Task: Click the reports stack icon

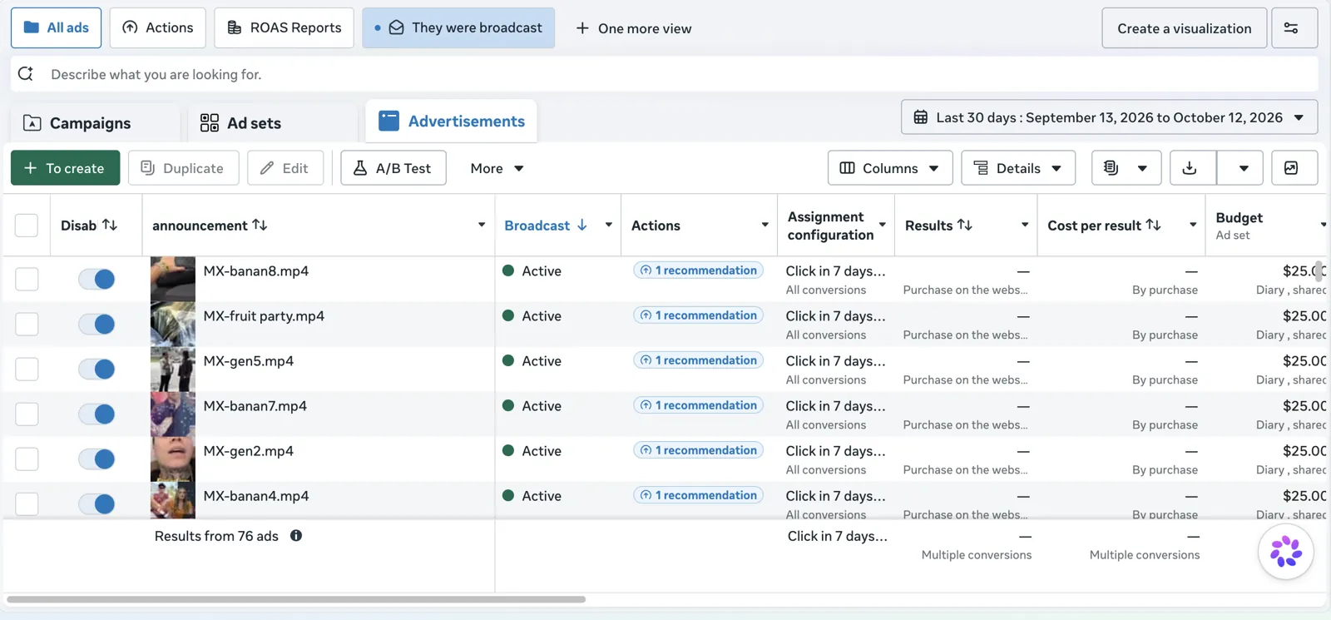Action: pyautogui.click(x=1111, y=168)
